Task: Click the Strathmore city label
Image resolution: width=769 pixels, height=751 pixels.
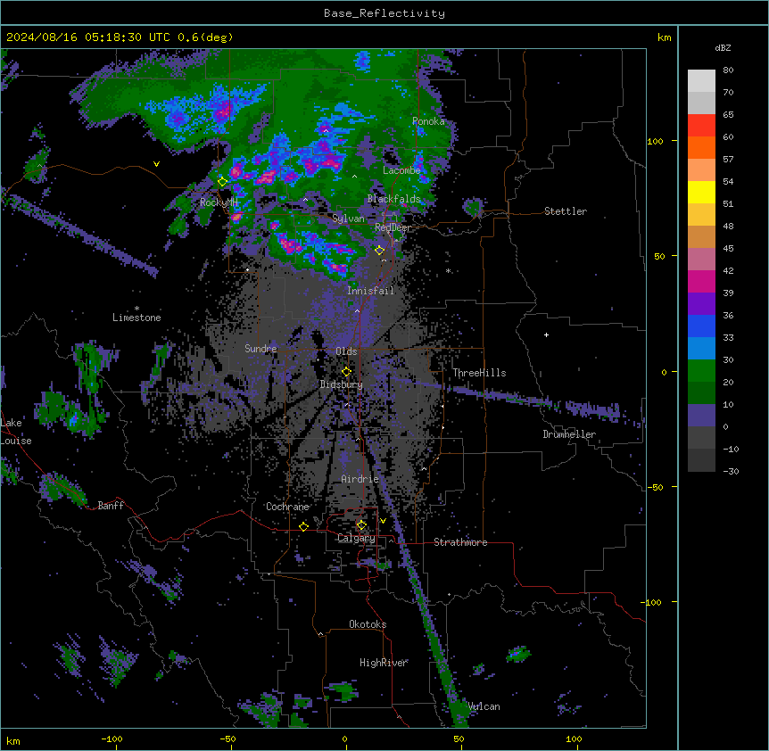Action: coord(460,542)
